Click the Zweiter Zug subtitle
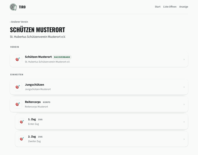Image resolution: width=198 pixels, height=155 pixels. click(x=34, y=141)
